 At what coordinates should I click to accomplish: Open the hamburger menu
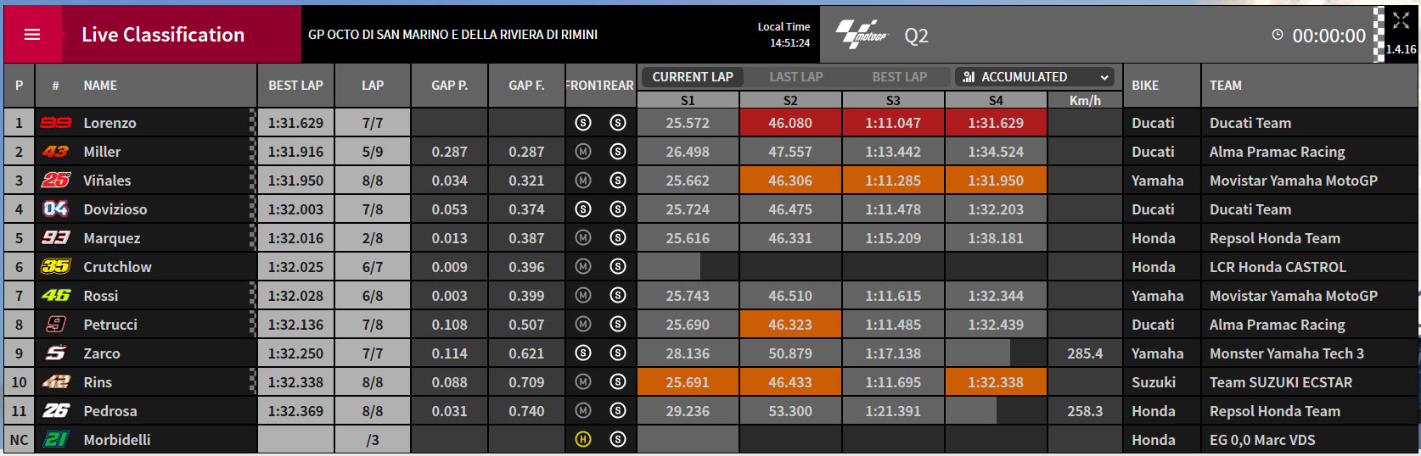32,35
